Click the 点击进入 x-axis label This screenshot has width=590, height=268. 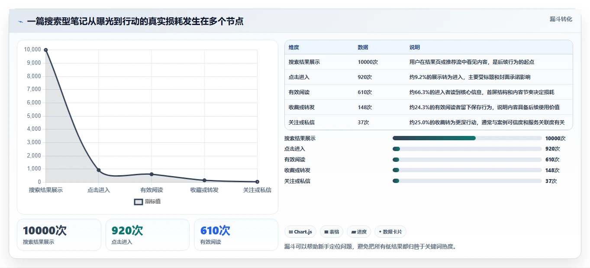point(99,190)
